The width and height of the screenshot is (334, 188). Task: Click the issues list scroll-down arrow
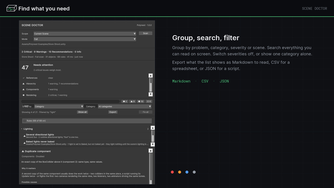[153, 144]
